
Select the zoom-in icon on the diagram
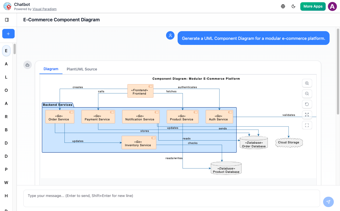click(307, 83)
